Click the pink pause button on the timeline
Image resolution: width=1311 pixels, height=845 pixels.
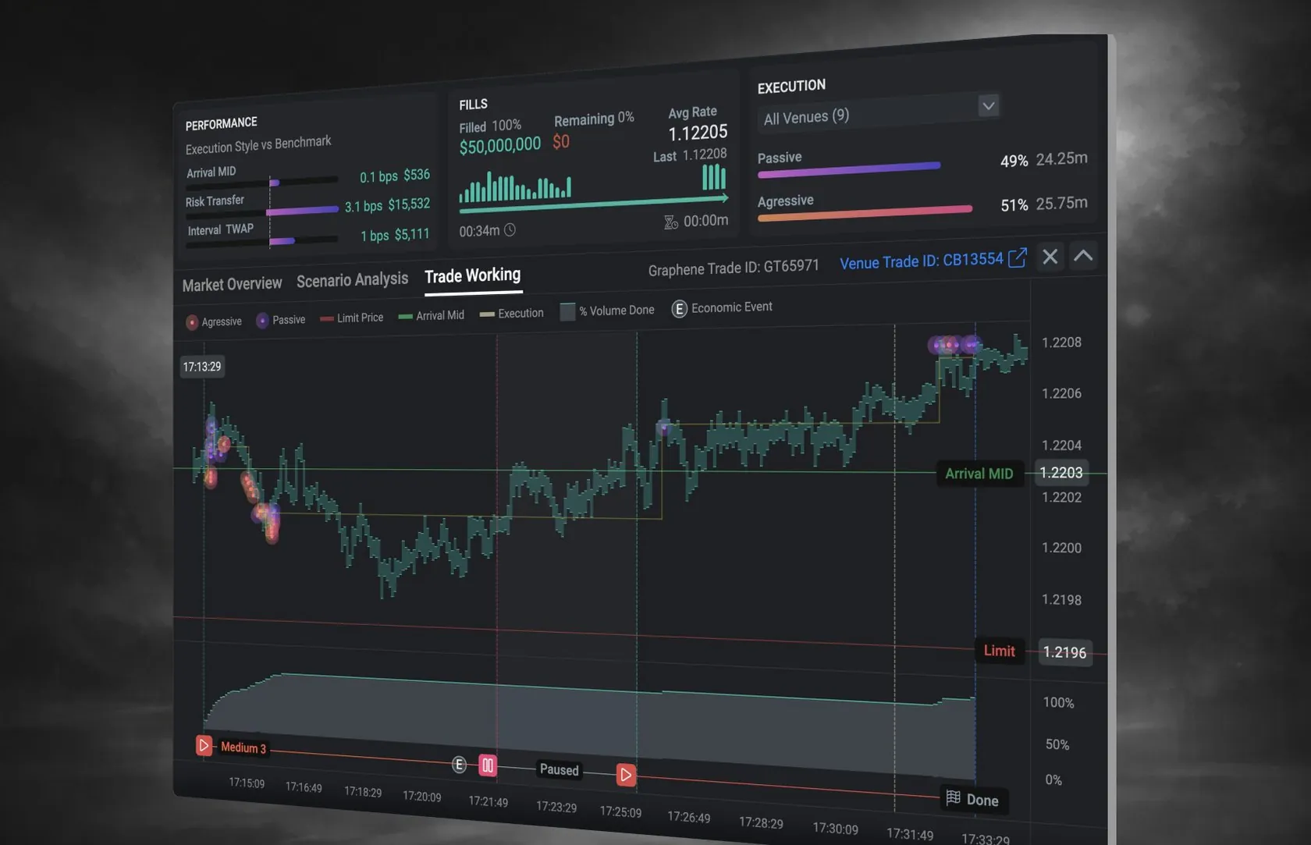(x=488, y=765)
